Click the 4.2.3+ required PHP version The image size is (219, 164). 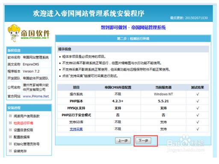[x=118, y=101]
